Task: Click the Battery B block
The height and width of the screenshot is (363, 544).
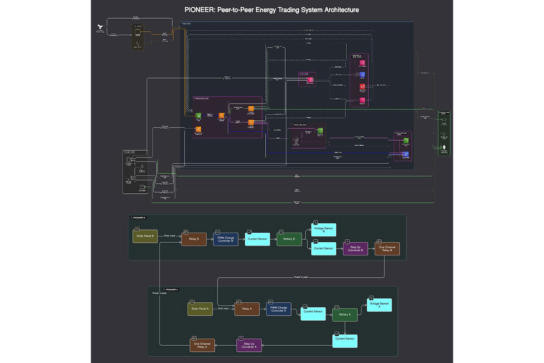Action: (289, 239)
